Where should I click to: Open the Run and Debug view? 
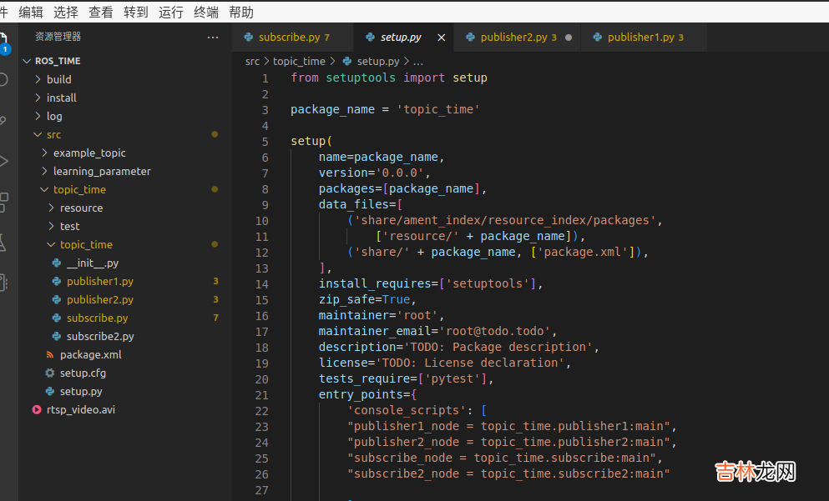[3, 161]
